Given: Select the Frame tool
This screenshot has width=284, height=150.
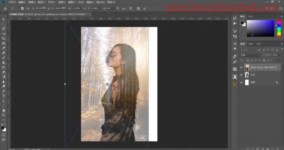Looking at the screenshot, I should (x=4, y=43).
